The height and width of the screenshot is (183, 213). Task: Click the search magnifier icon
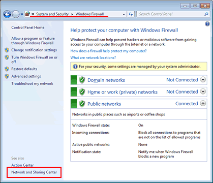pos(206,14)
